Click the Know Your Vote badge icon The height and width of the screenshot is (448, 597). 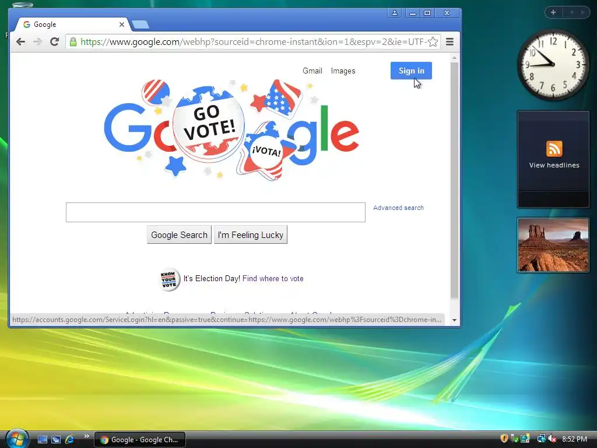(169, 279)
